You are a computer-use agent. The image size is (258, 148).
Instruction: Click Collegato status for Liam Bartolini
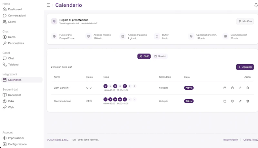[164, 88]
